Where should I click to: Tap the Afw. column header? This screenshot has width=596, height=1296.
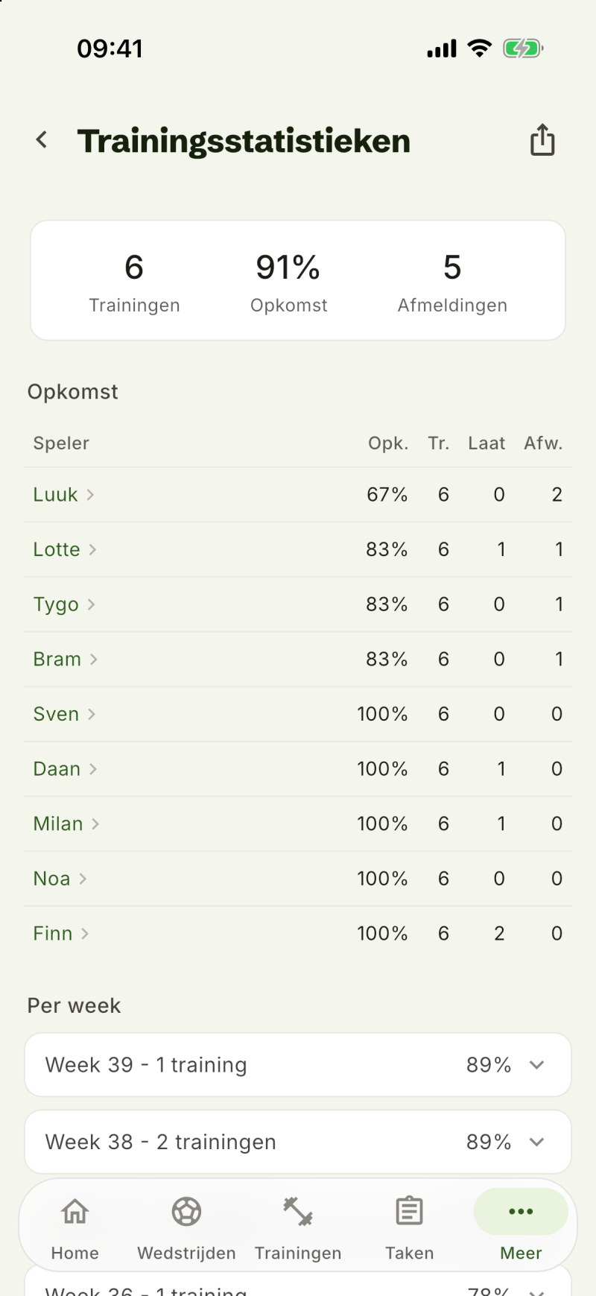(543, 443)
